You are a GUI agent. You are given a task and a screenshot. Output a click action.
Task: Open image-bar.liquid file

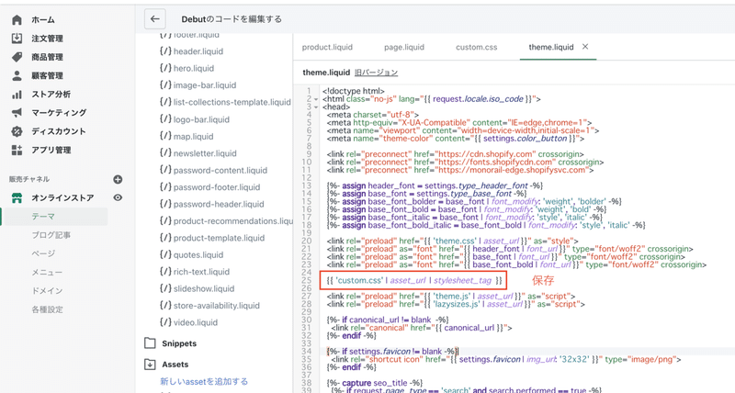click(205, 85)
